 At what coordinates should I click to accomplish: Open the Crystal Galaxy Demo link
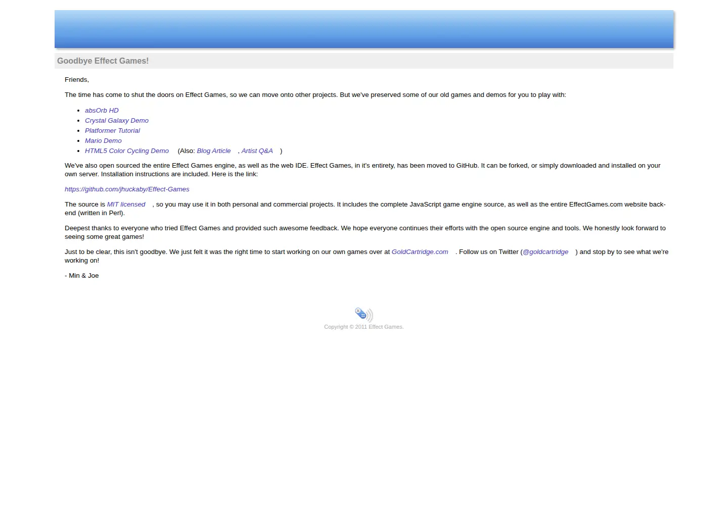[117, 120]
